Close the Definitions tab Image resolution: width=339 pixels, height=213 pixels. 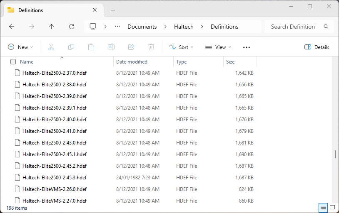point(95,10)
